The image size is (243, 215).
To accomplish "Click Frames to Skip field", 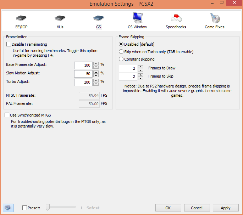I will coord(128,77).
